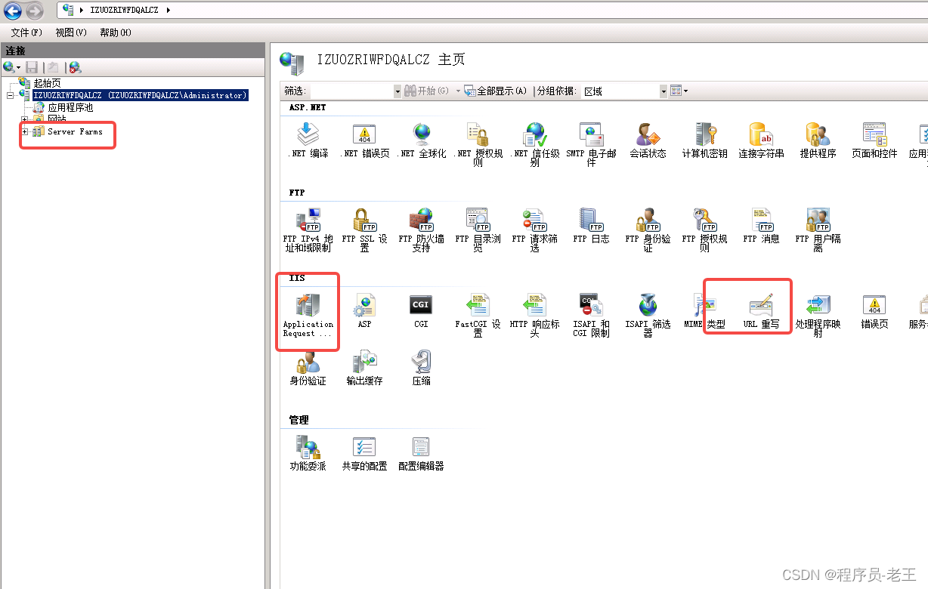
Task: Open the FastCGI 设置 feature
Action: pos(478,315)
